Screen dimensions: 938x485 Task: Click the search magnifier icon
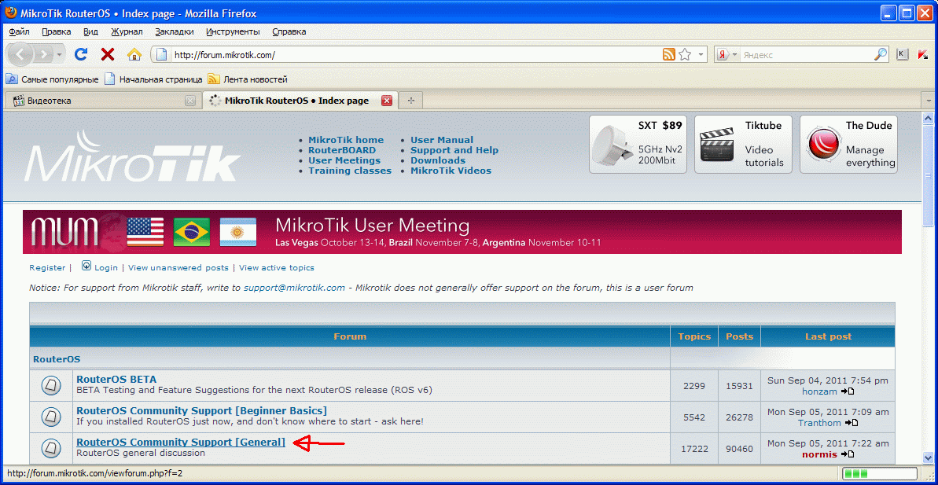pyautogui.click(x=881, y=54)
